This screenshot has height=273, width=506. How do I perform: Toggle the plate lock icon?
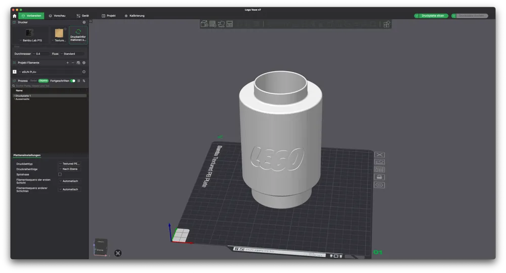(x=379, y=177)
